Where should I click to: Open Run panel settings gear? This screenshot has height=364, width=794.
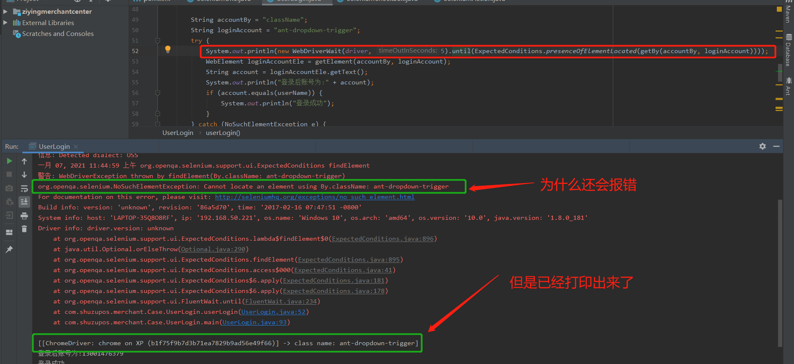(x=763, y=146)
